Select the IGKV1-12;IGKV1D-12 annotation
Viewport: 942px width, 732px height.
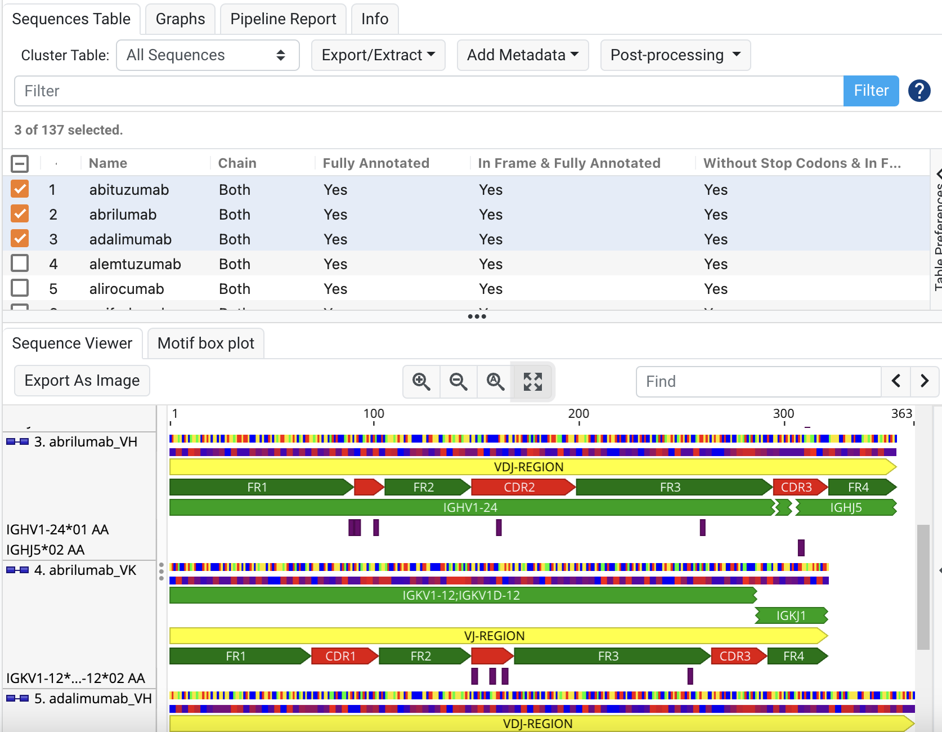click(x=463, y=595)
